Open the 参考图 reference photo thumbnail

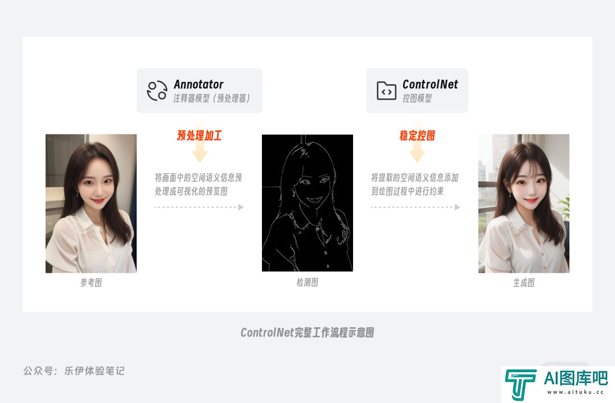coord(91,203)
